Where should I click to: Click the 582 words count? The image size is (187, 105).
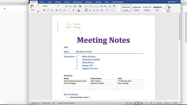pos(46,103)
